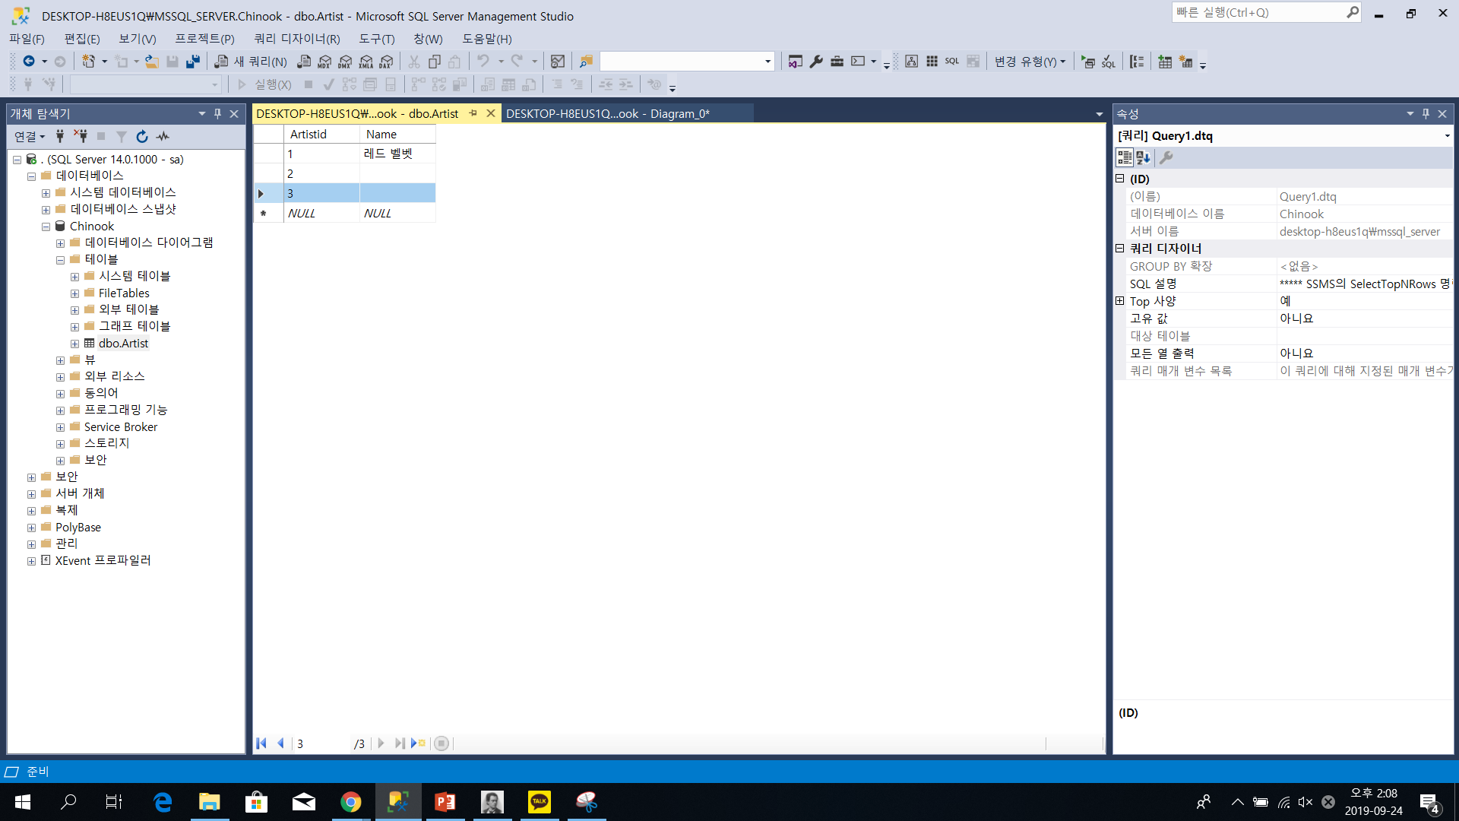Click the XMLA query icon

(x=366, y=62)
